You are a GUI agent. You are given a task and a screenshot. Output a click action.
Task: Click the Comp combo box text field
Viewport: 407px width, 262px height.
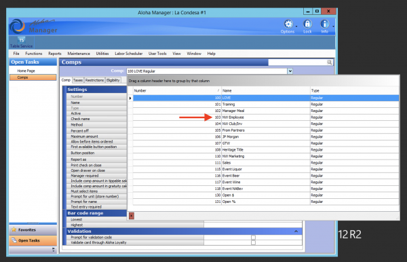207,71
